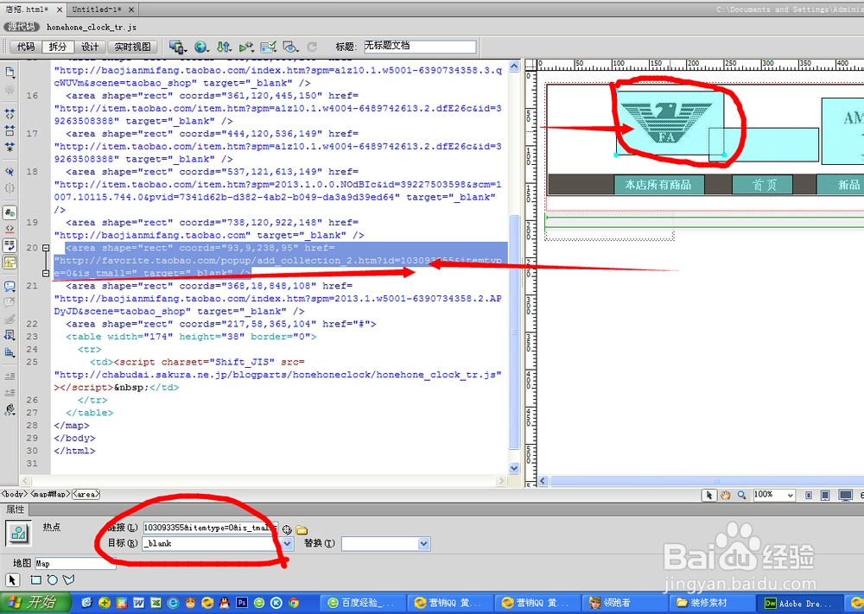Select the pointer hotspot tool

[12, 579]
